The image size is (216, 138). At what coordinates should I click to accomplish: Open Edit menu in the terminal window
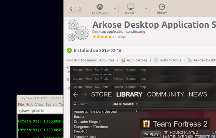pyautogui.click(x=29, y=104)
